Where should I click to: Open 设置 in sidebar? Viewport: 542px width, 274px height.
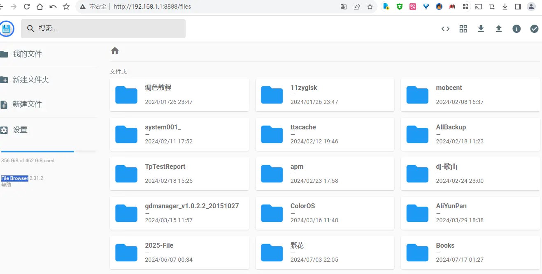[49, 130]
